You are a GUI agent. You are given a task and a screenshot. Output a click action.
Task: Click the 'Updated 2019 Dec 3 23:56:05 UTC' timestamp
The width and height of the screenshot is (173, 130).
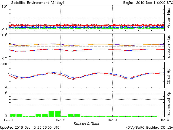(x=30, y=128)
